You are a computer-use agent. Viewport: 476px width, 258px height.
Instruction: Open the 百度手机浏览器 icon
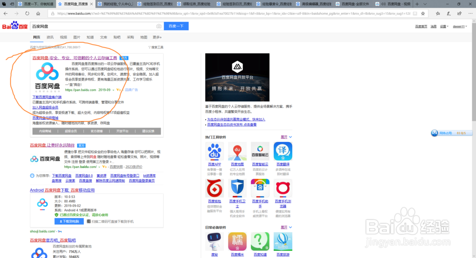coord(283,188)
